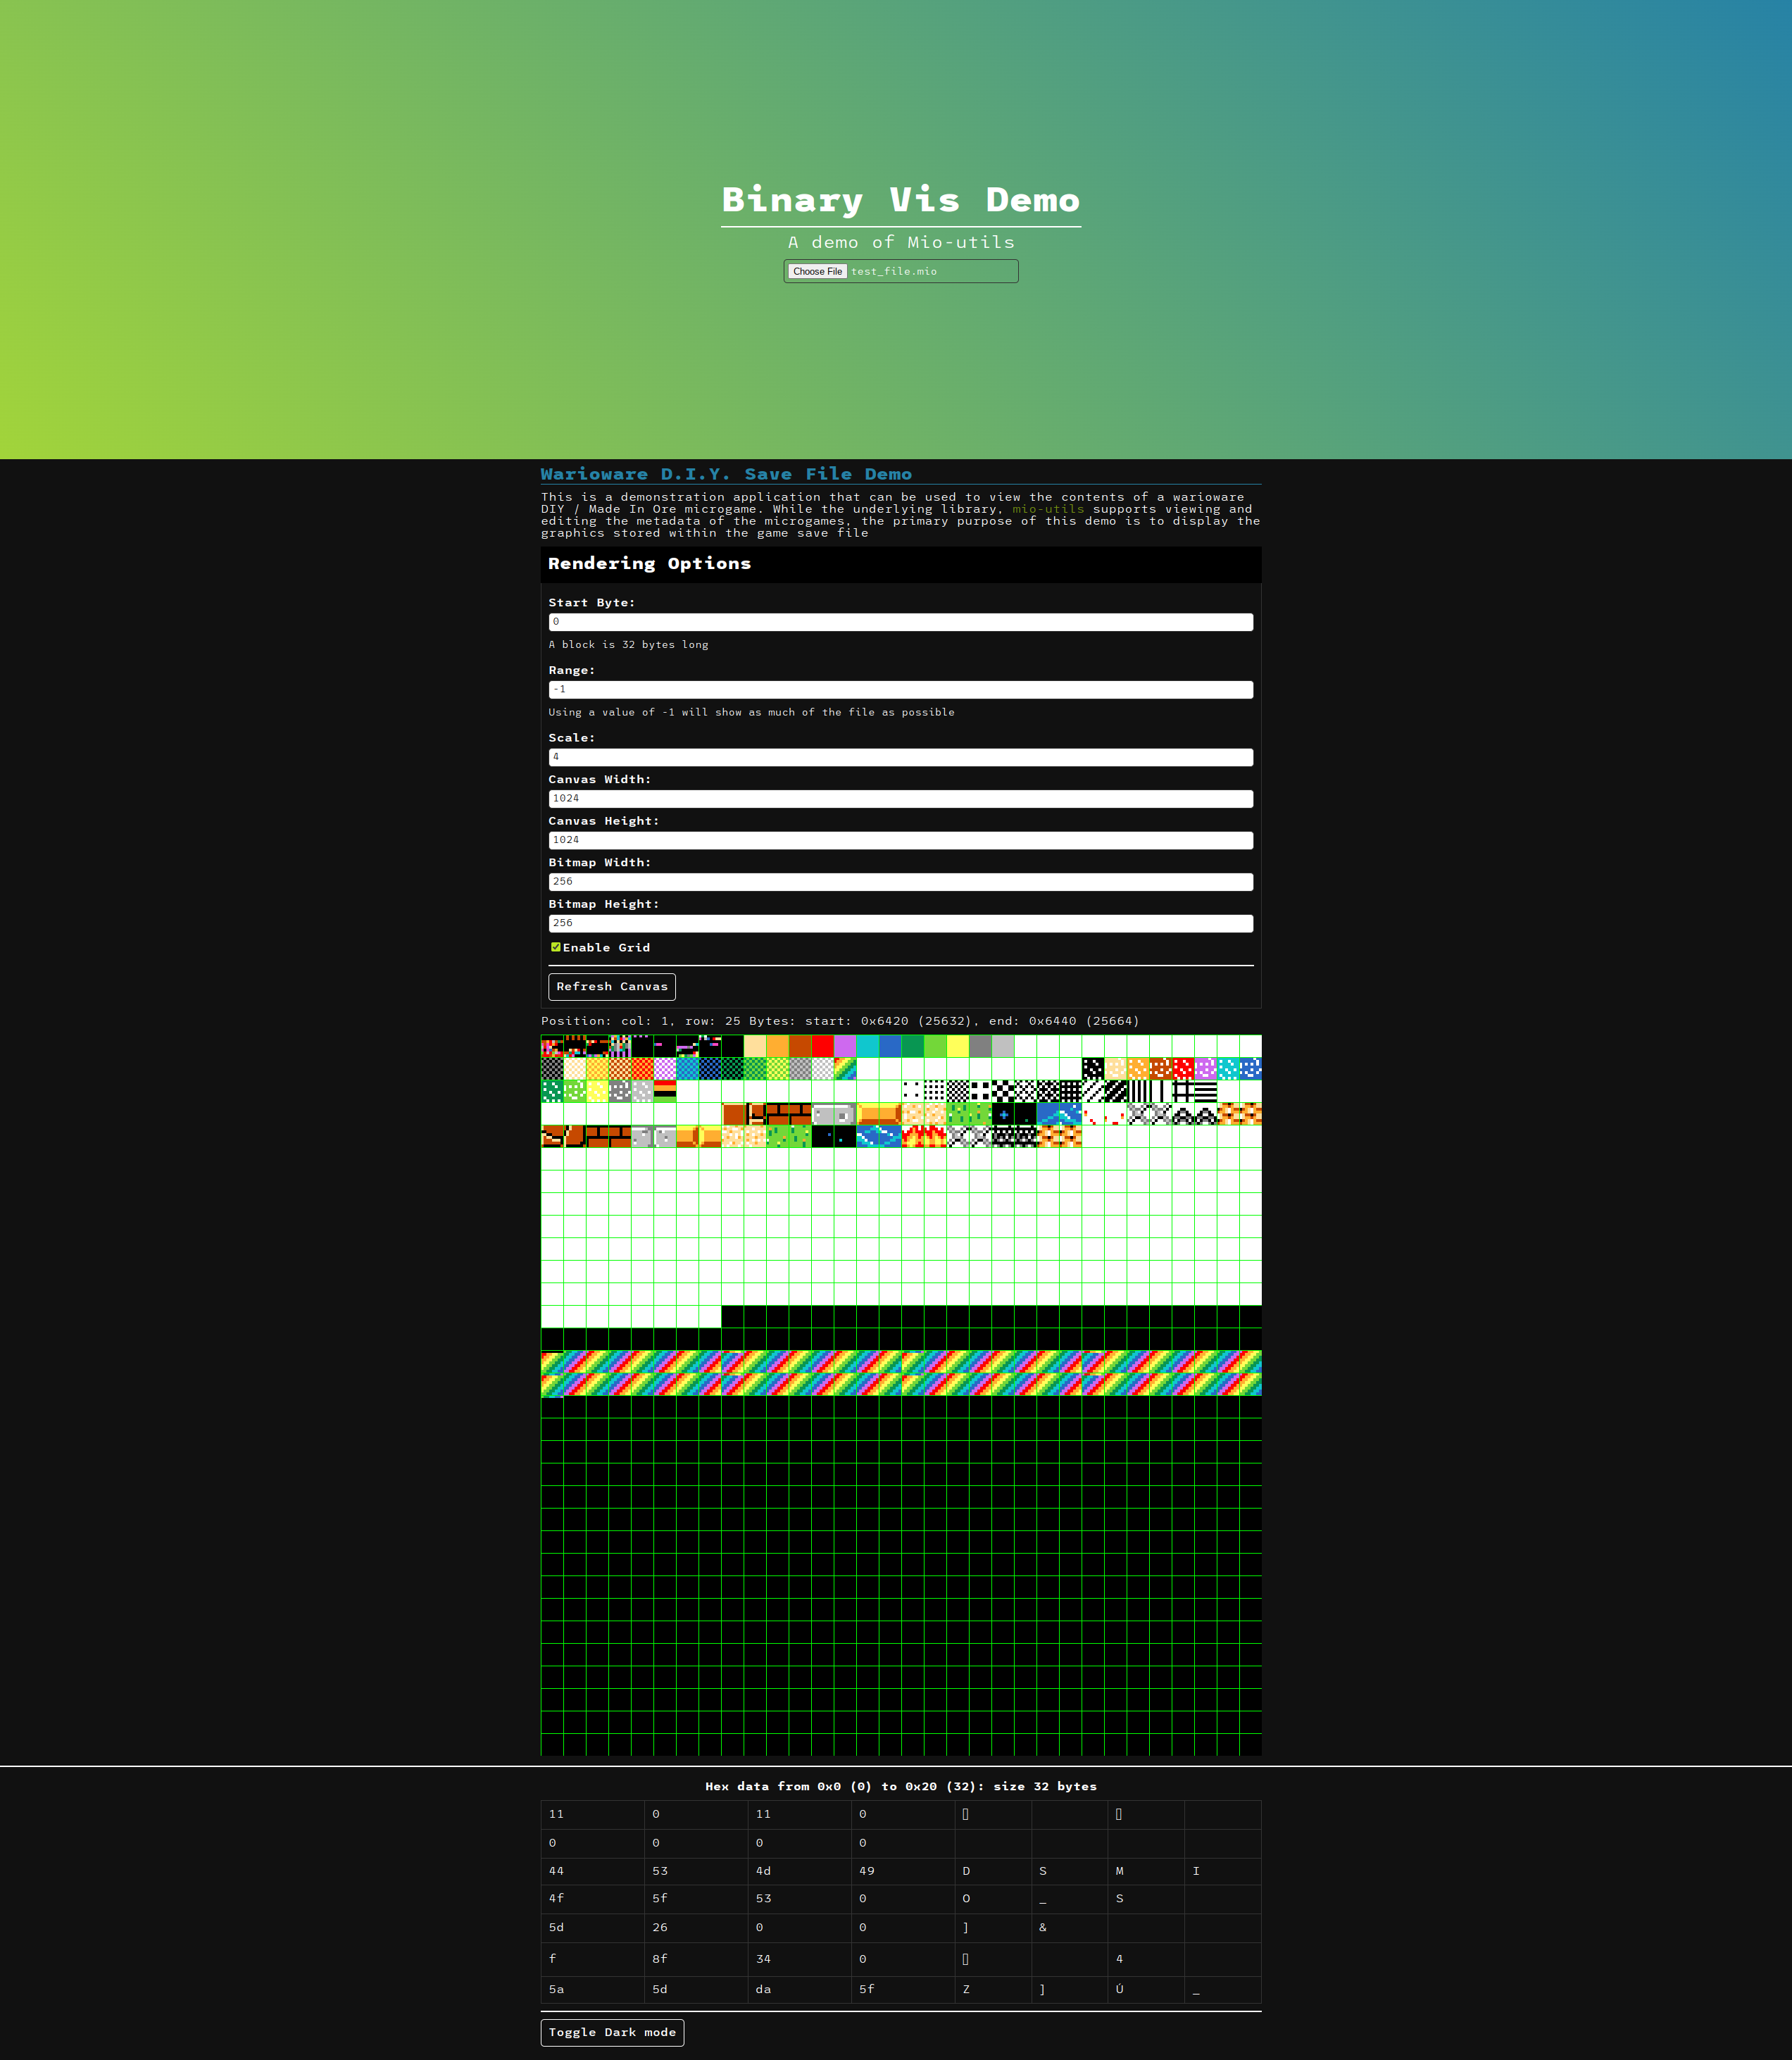Focus the Start Byte input field
This screenshot has height=2060, width=1792.
click(900, 622)
